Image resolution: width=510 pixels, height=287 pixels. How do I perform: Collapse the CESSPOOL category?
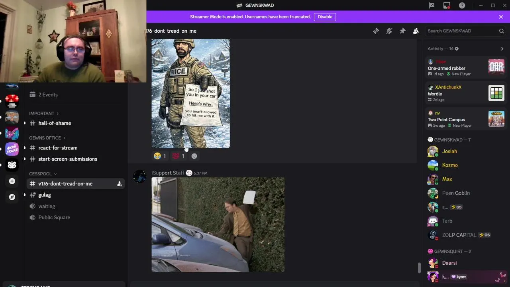pyautogui.click(x=43, y=173)
